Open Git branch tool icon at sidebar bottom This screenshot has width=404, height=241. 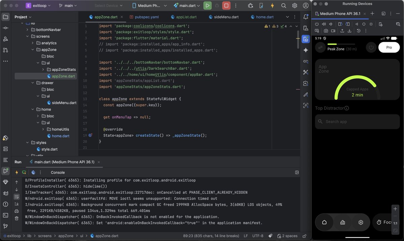(5, 226)
